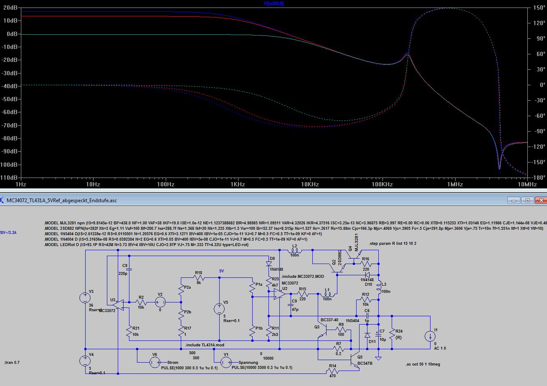The height and width of the screenshot is (386, 547).
Task: Click the 1KHz frequency axis label
Action: tap(238, 184)
